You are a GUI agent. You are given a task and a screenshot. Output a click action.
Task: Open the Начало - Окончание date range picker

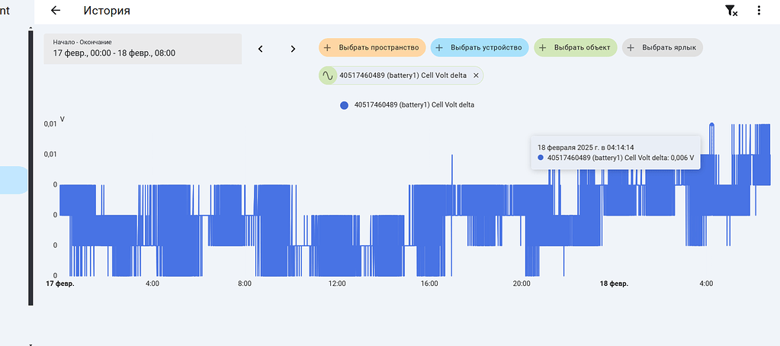[143, 49]
